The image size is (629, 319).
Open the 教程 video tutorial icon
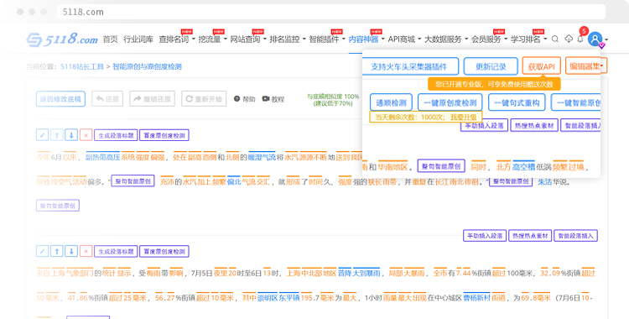(x=266, y=99)
